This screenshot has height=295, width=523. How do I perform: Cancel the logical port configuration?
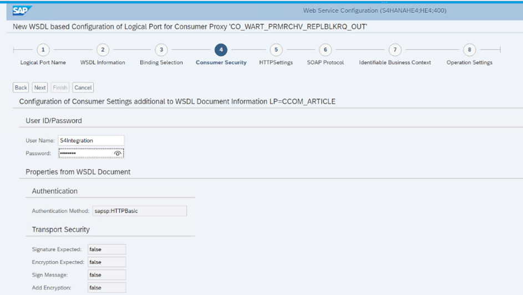click(83, 88)
